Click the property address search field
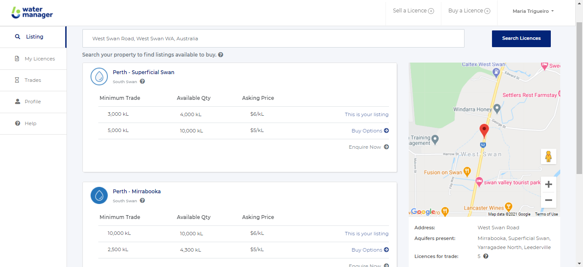The image size is (583, 267). pos(273,39)
